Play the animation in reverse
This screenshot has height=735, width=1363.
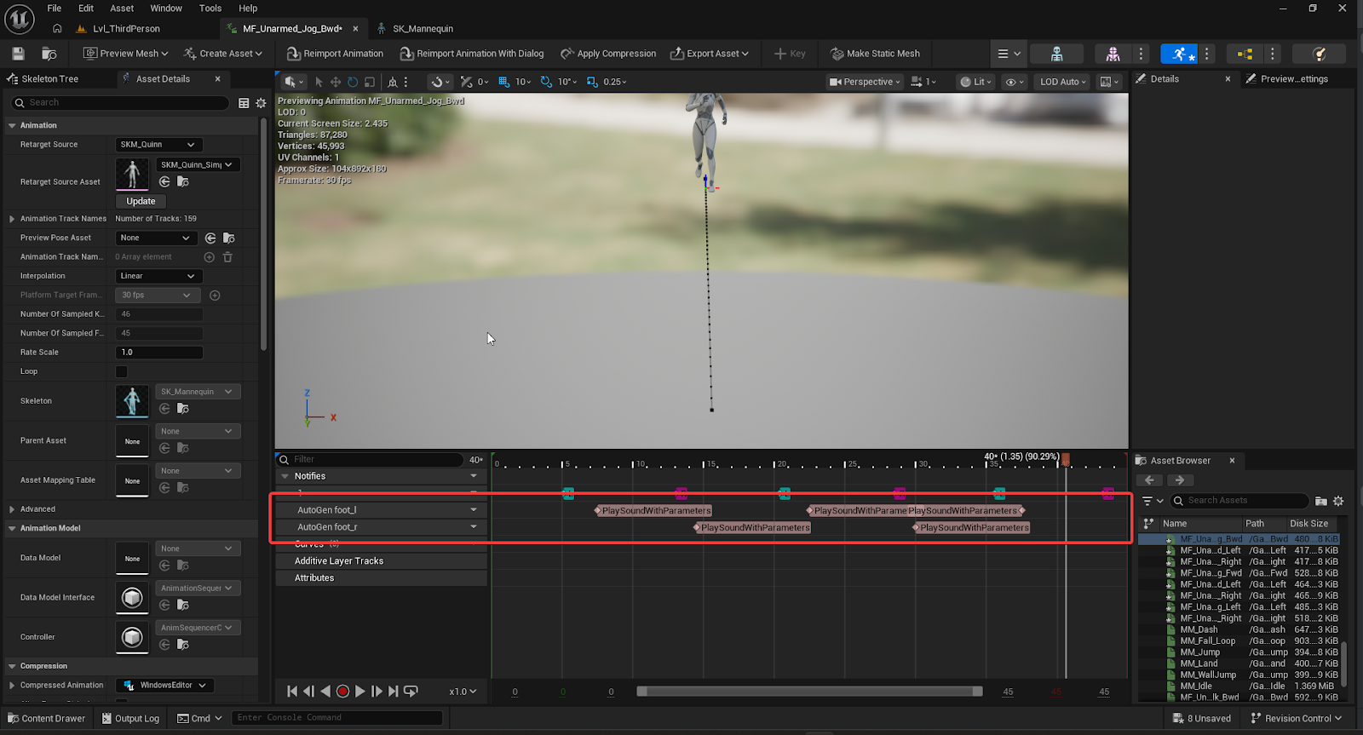(325, 692)
